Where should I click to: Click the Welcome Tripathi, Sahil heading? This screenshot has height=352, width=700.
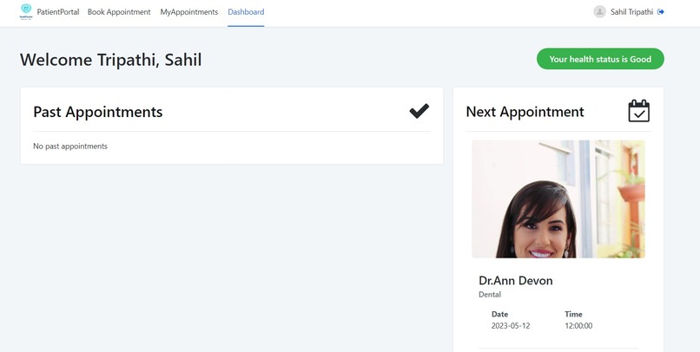(110, 60)
